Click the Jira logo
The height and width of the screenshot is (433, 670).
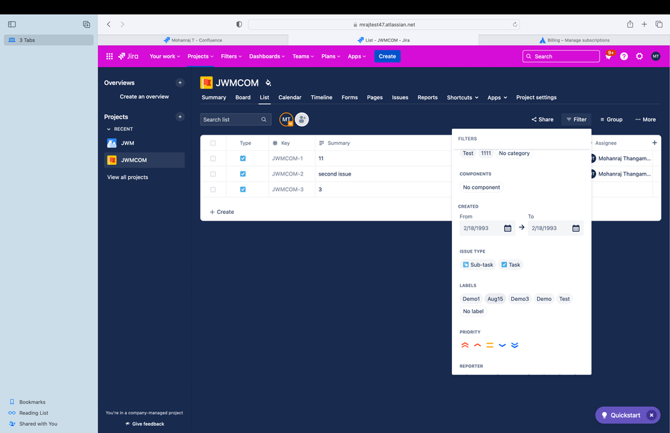128,56
